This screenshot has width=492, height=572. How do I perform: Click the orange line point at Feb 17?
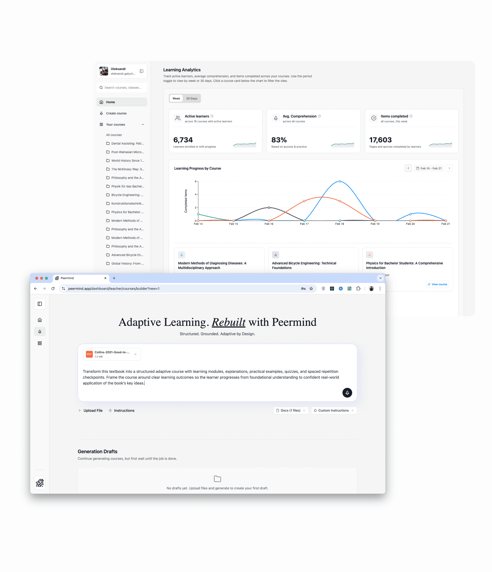pyautogui.click(x=304, y=201)
